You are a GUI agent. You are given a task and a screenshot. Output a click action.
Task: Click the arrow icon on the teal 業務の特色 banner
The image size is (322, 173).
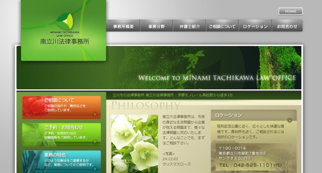[95, 168]
